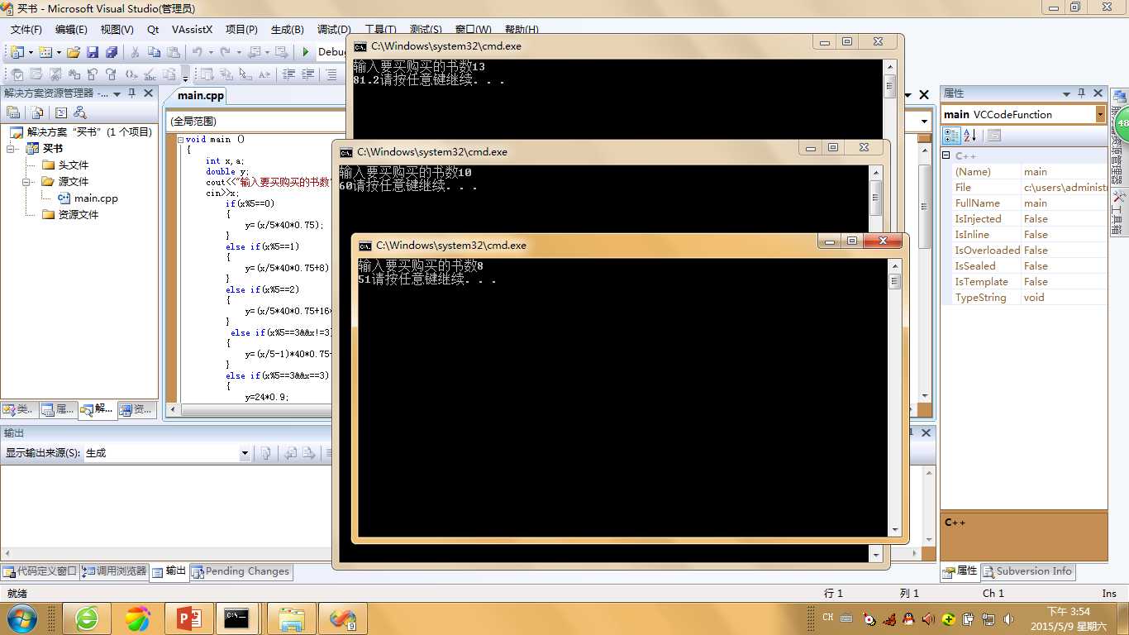1129x635 pixels.
Task: Open the 编辑(E) menu
Action: pyautogui.click(x=71, y=29)
